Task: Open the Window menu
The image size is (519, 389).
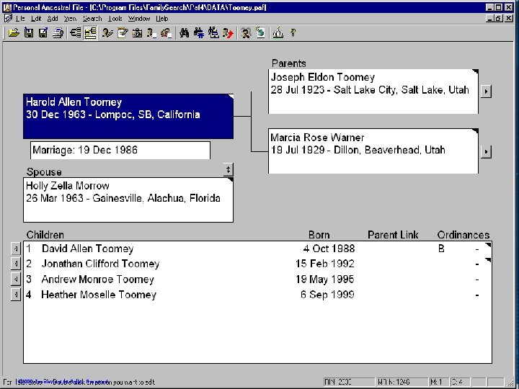Action: 139,19
